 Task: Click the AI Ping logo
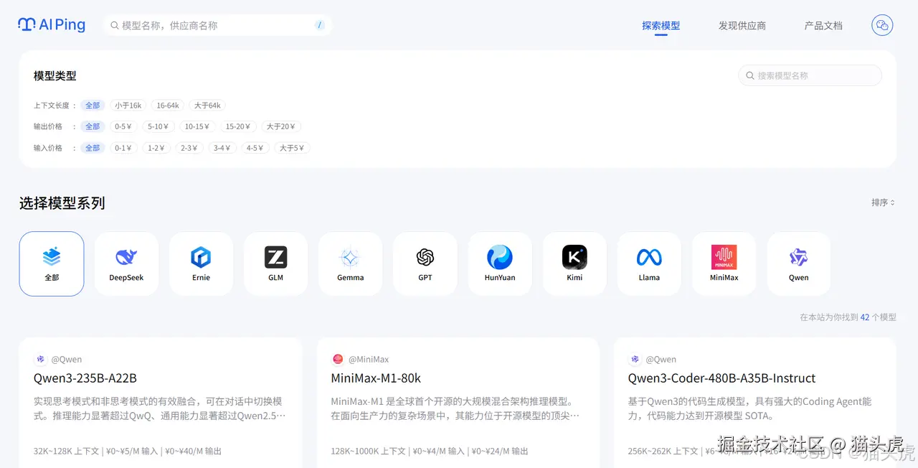(51, 24)
